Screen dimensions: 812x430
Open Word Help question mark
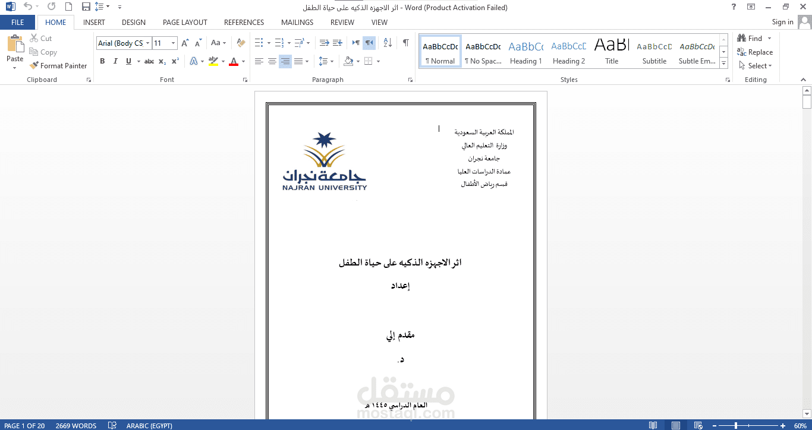tap(734, 7)
